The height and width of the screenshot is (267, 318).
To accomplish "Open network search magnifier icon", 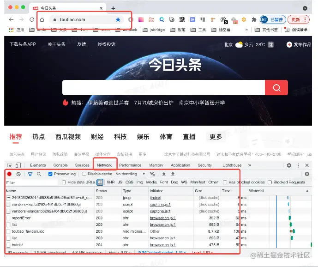I will tap(39, 174).
